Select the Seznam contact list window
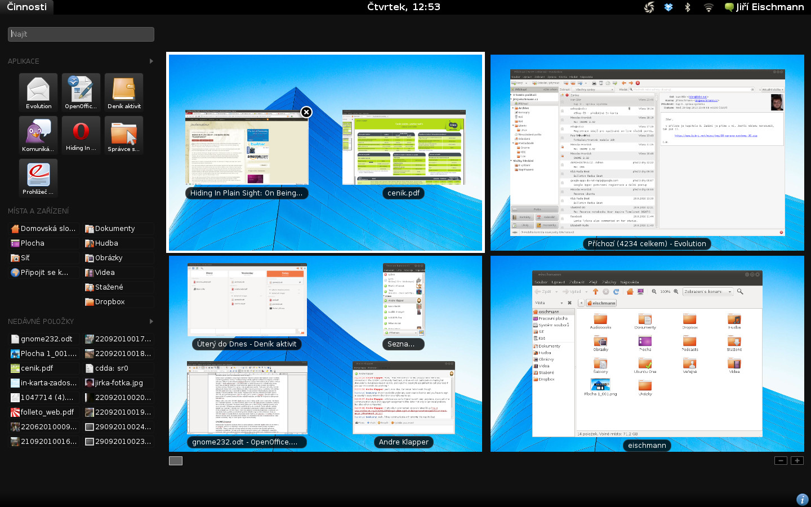The width and height of the screenshot is (811, 507). pyautogui.click(x=404, y=300)
